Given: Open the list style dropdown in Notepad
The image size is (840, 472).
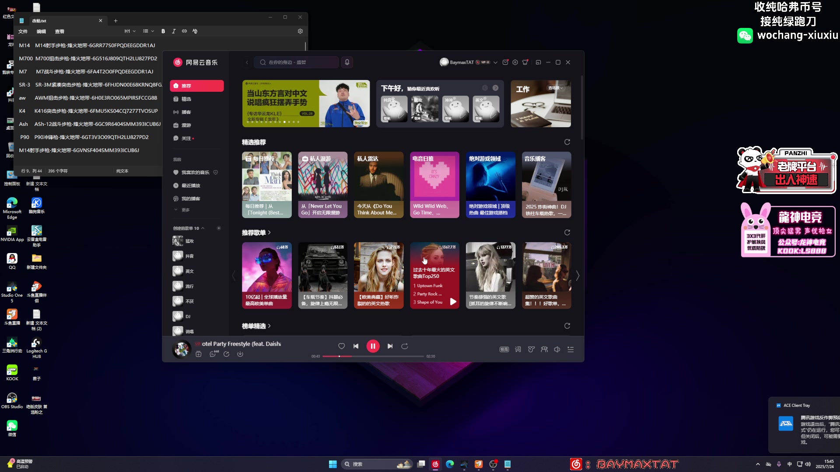Looking at the screenshot, I should click(x=148, y=31).
